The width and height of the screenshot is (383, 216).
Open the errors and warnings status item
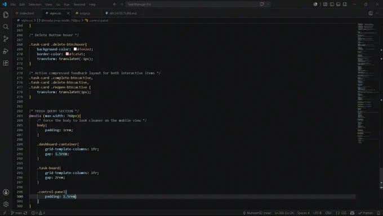pyautogui.click(x=38, y=213)
